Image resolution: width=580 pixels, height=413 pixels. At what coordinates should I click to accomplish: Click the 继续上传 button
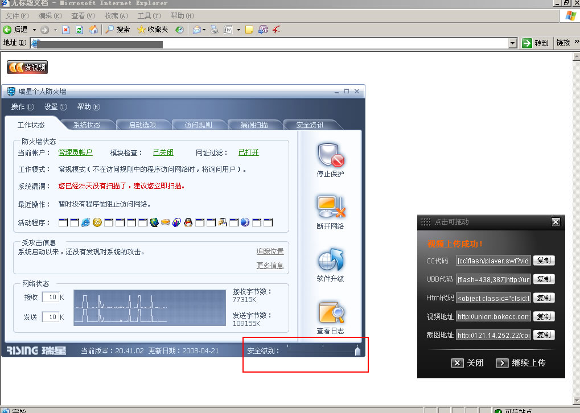pos(521,363)
